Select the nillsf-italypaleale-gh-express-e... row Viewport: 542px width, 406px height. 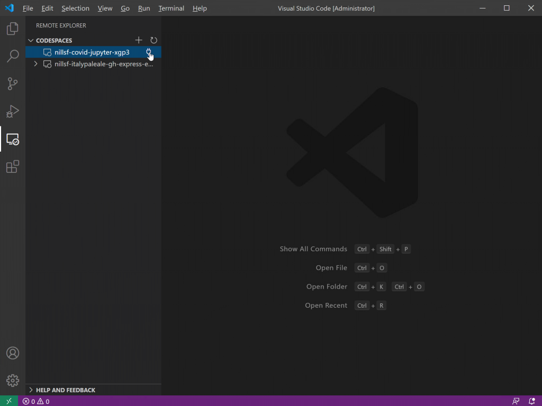pyautogui.click(x=93, y=64)
